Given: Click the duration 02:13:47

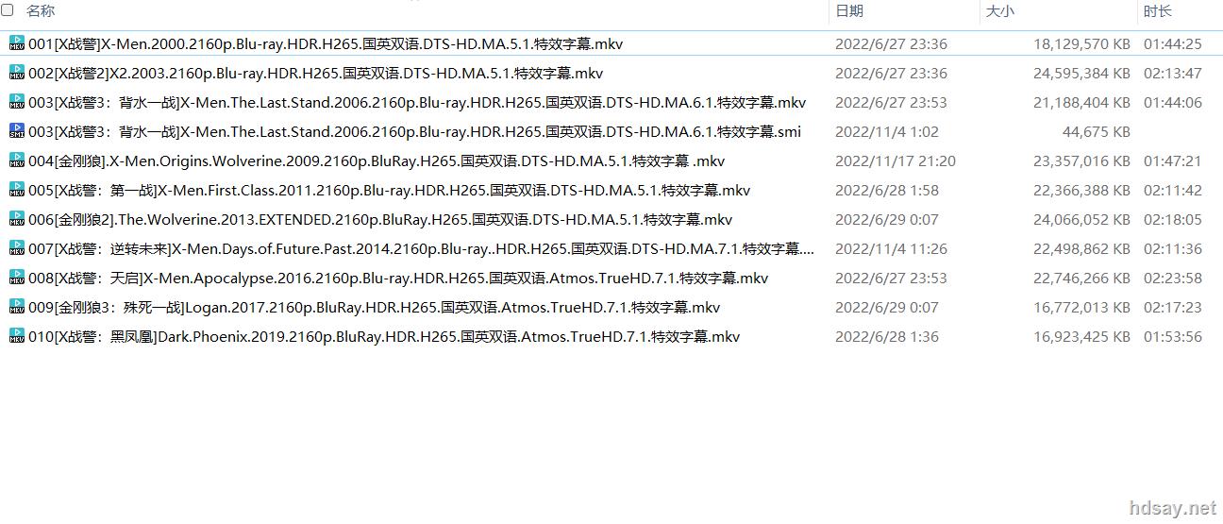Looking at the screenshot, I should pyautogui.click(x=1173, y=74).
